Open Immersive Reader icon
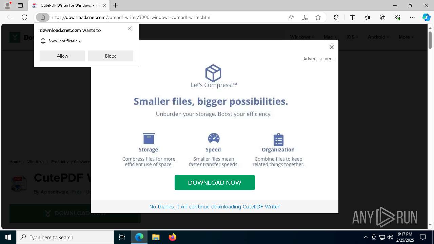The image size is (434, 244). point(304,17)
